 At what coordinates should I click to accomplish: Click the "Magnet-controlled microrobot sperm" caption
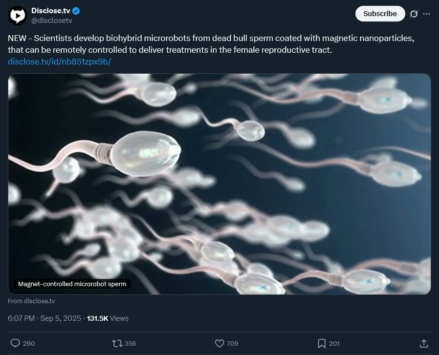(x=72, y=284)
